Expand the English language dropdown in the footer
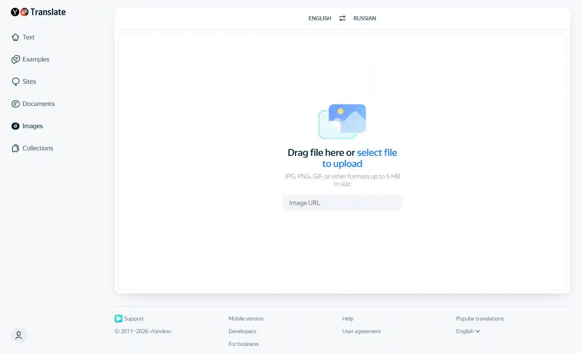 [467, 331]
